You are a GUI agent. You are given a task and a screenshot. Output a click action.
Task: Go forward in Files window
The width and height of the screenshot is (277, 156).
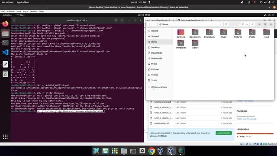tap(155, 24)
